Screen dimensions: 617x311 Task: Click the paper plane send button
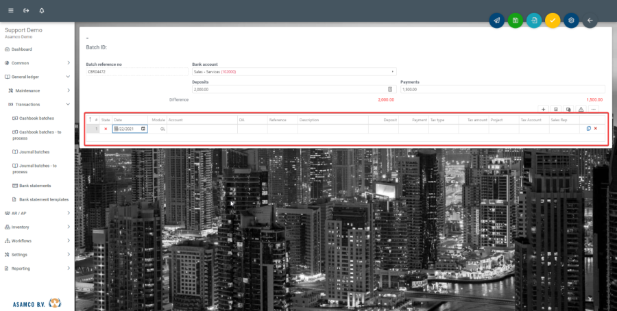pos(496,21)
